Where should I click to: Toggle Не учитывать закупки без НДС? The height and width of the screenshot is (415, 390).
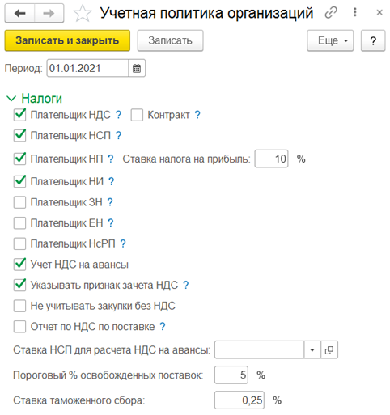(19, 306)
